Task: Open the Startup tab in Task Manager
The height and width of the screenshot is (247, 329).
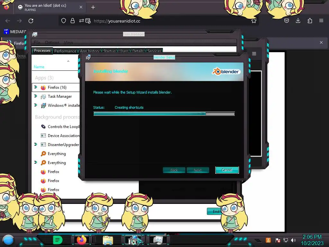Action: coord(109,51)
